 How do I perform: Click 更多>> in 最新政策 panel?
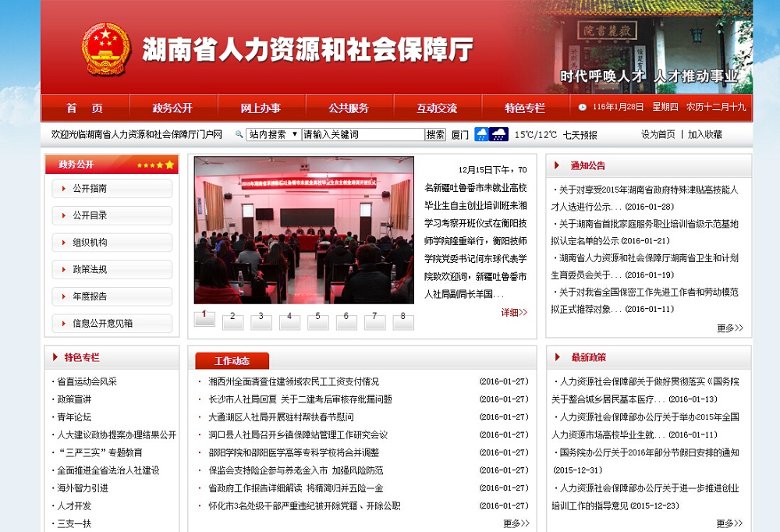coord(729,523)
